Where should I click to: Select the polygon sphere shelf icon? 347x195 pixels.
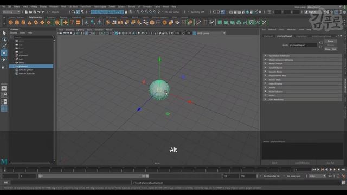(x=11, y=22)
